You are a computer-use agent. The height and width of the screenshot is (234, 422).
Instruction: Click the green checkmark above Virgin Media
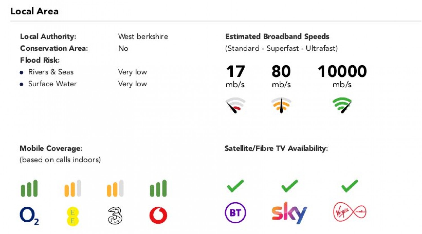point(349,186)
